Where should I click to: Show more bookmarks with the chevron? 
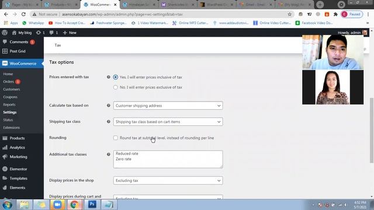tap(368, 23)
